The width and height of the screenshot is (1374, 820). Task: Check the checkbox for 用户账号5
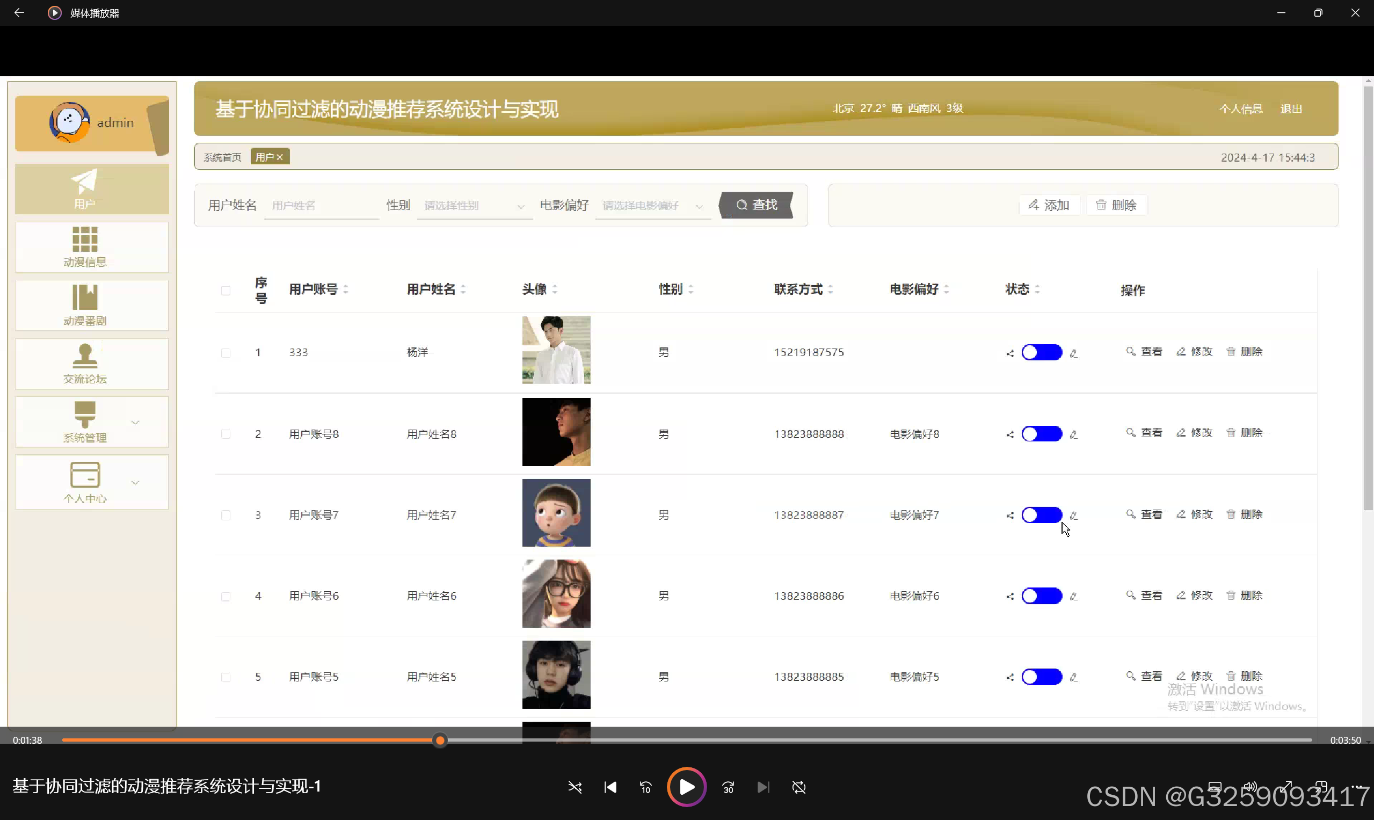tap(226, 678)
